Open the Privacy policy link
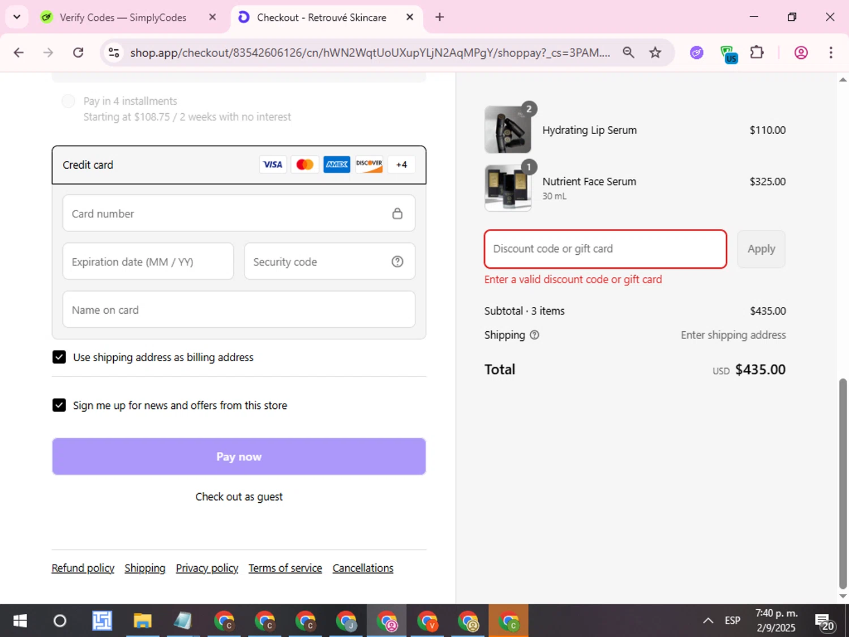The image size is (849, 637). pyautogui.click(x=207, y=568)
